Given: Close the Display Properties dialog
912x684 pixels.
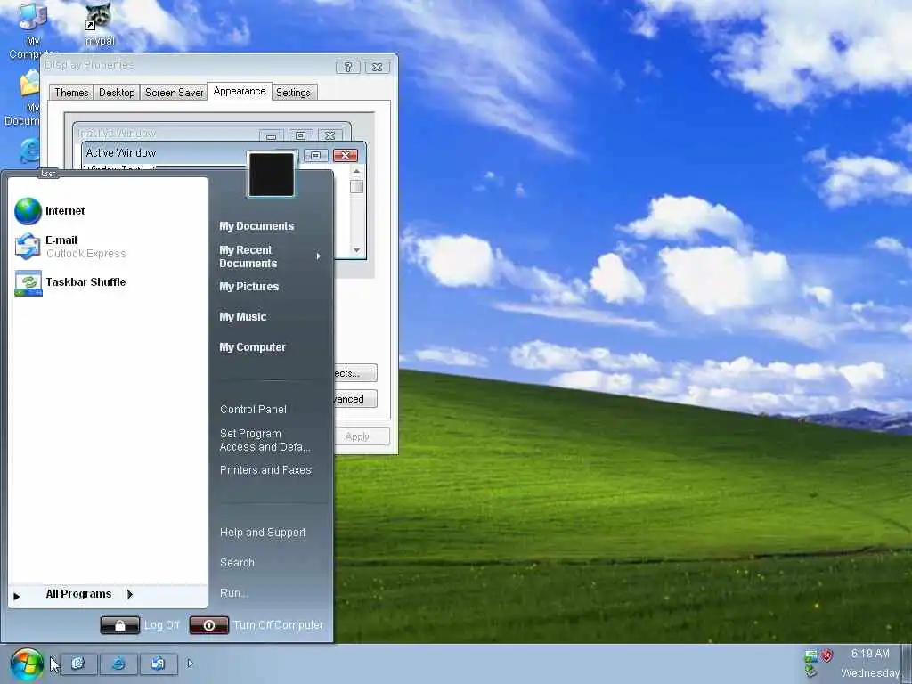Looking at the screenshot, I should [377, 67].
